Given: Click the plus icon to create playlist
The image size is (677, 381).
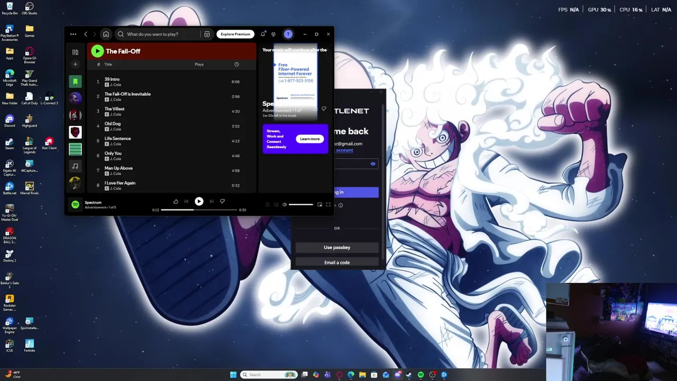Looking at the screenshot, I should tap(75, 64).
